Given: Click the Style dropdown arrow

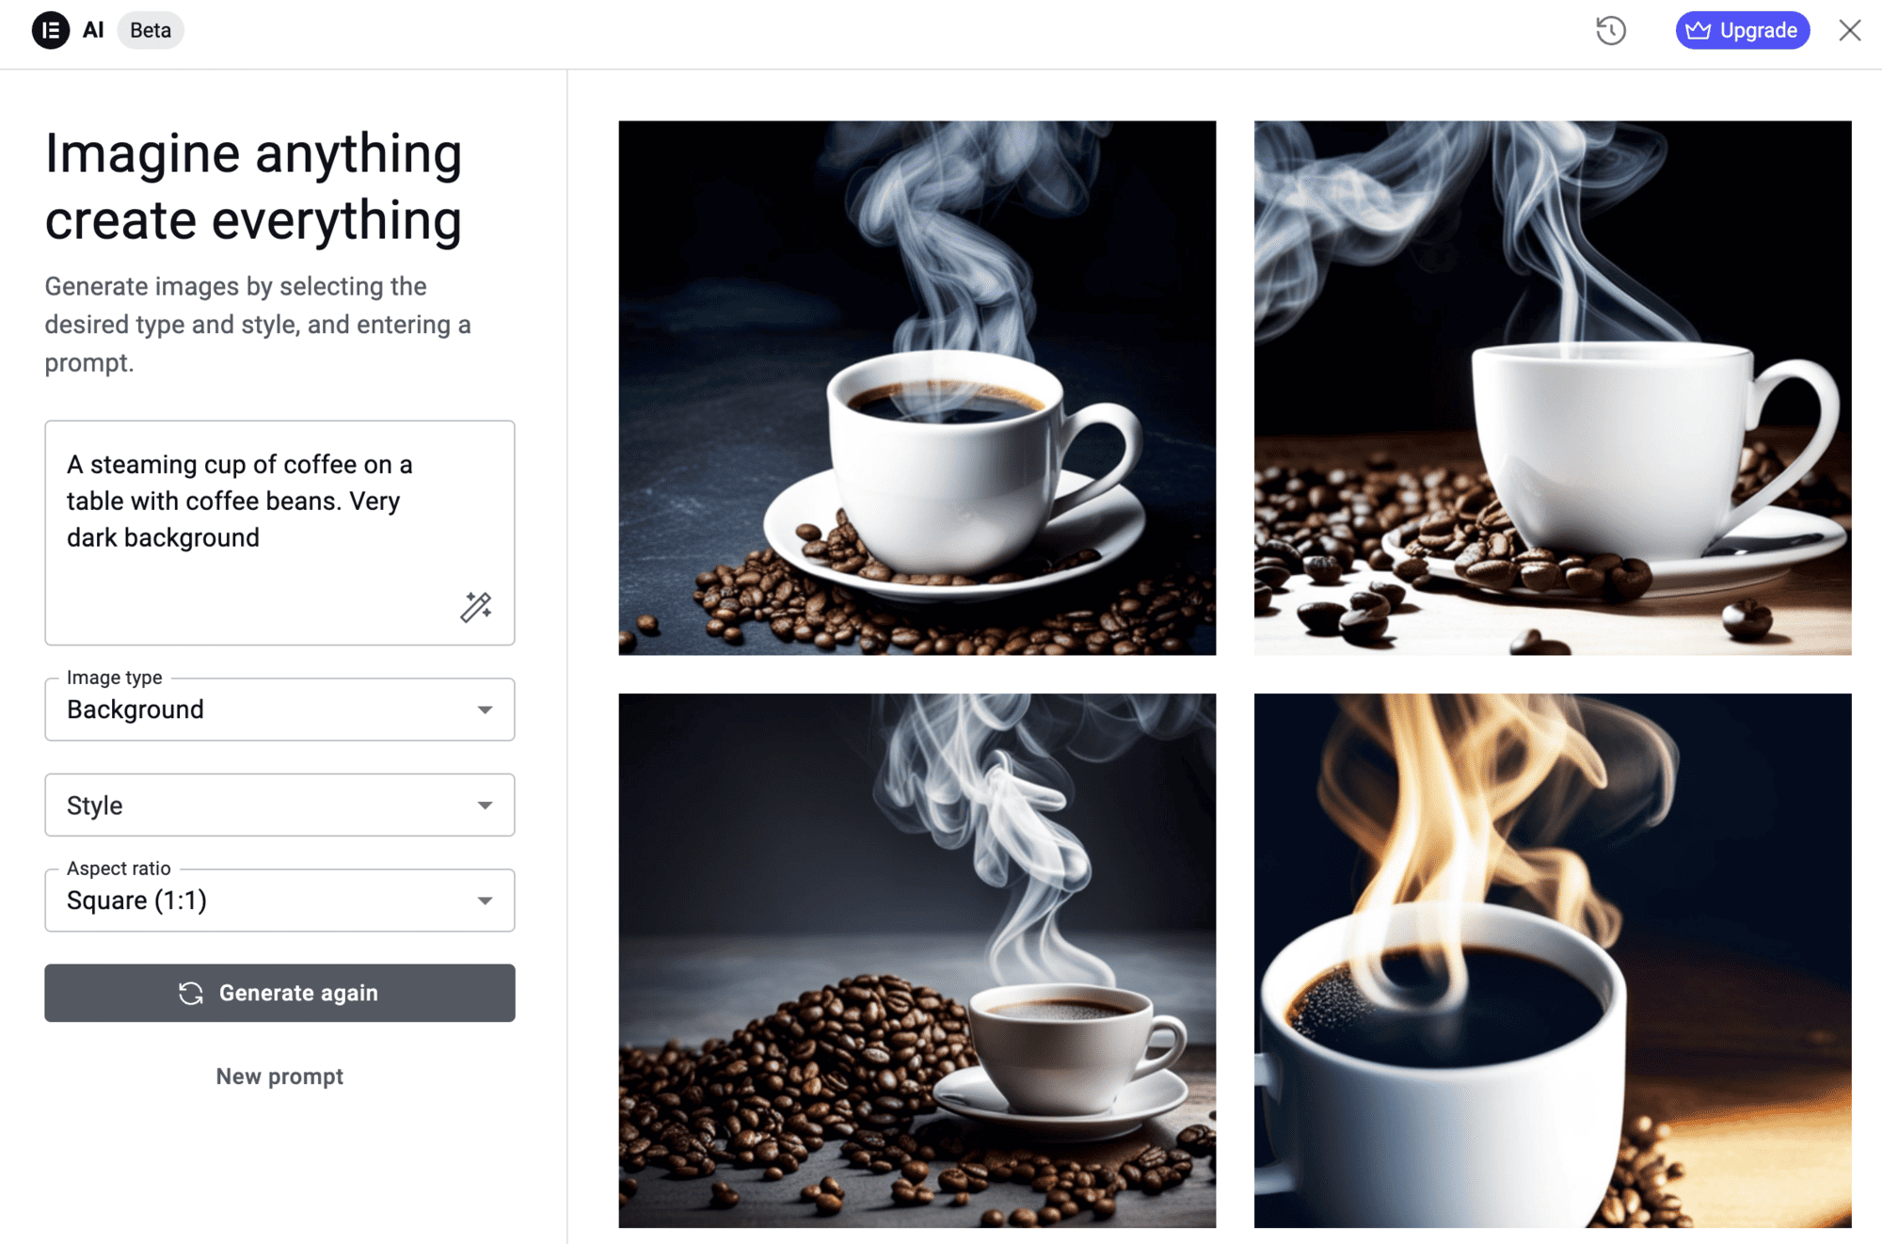Looking at the screenshot, I should (x=485, y=805).
